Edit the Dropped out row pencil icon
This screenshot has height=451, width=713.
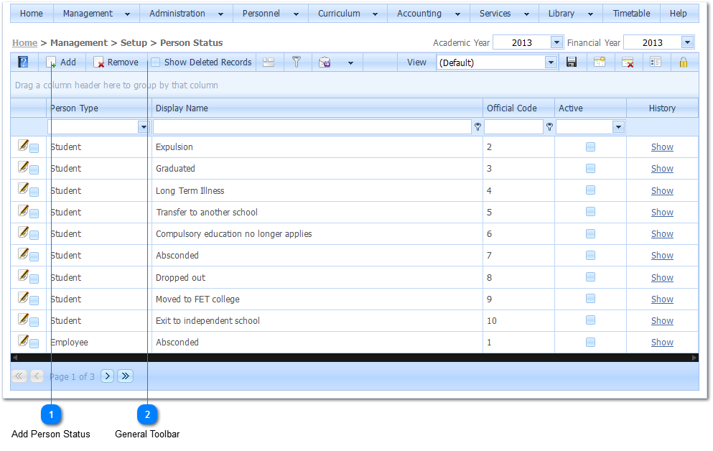tap(23, 276)
